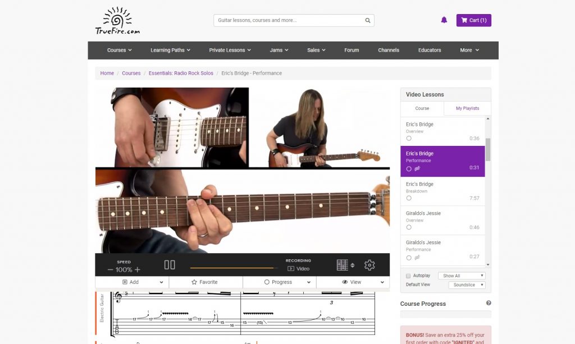Screen dimensions: 575x344
Task: Click the guitar lessons search field
Action: 294,21
